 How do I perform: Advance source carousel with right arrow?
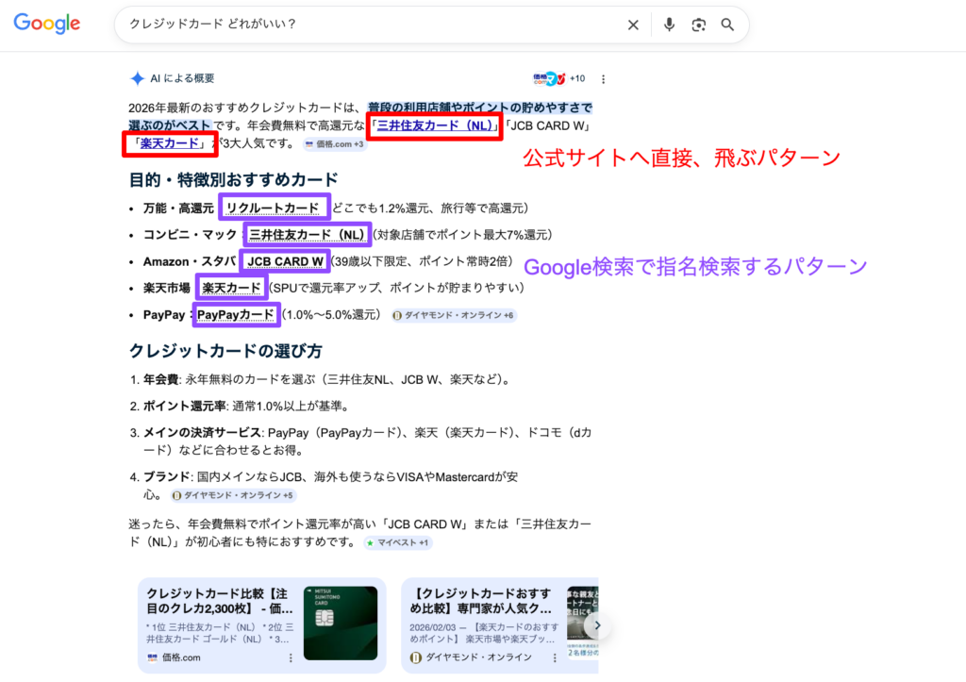pyautogui.click(x=594, y=624)
